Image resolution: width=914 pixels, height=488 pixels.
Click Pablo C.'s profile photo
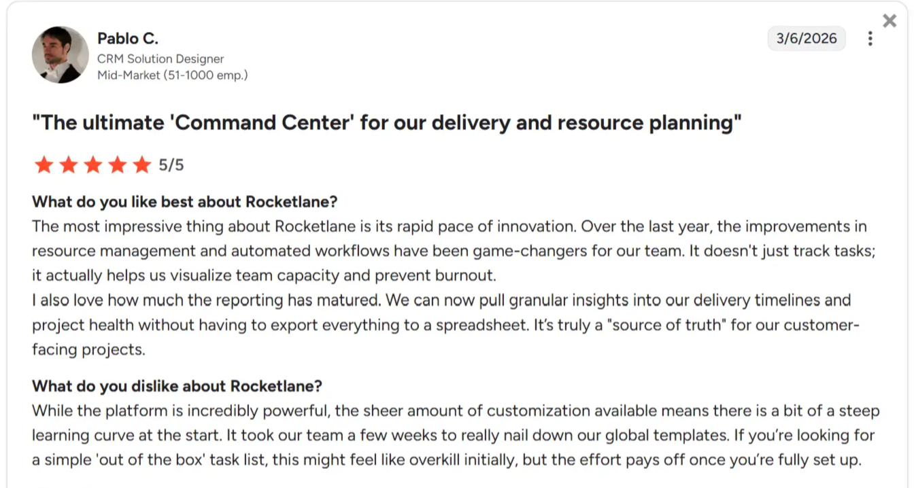point(61,55)
